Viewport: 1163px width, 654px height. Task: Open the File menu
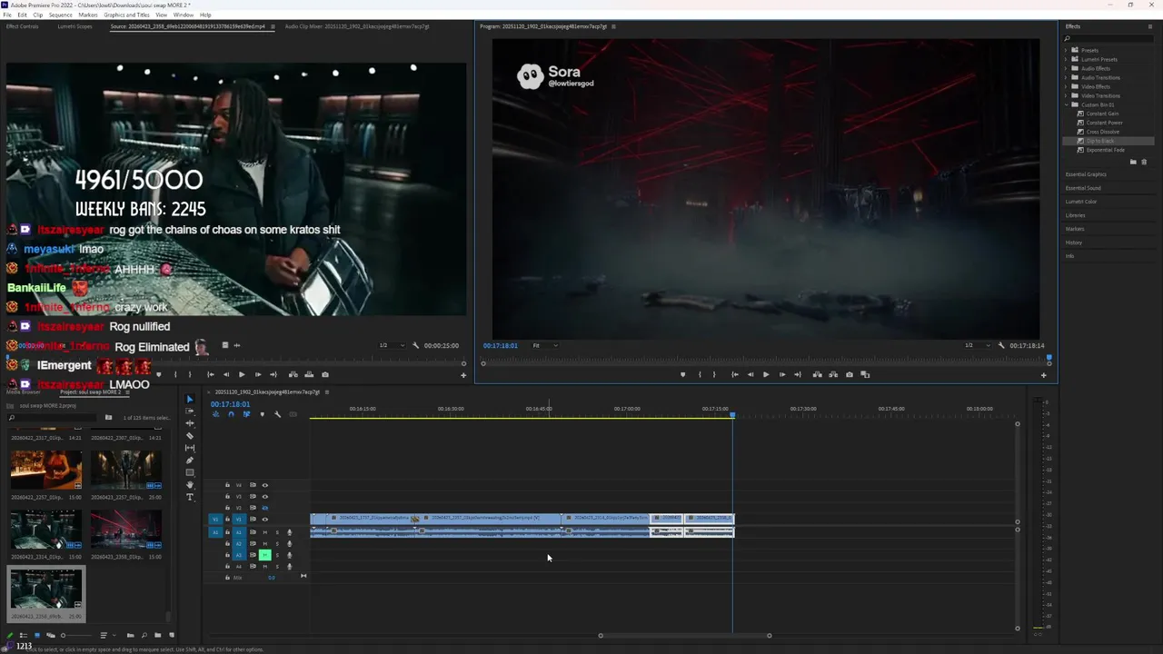(7, 15)
